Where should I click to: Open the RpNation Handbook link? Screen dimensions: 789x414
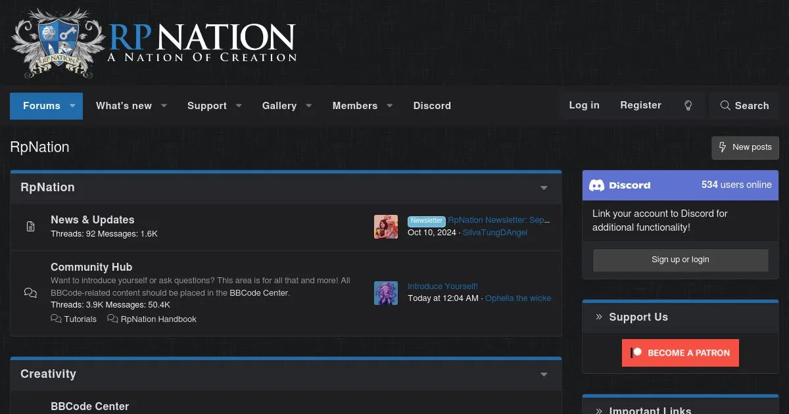point(158,319)
